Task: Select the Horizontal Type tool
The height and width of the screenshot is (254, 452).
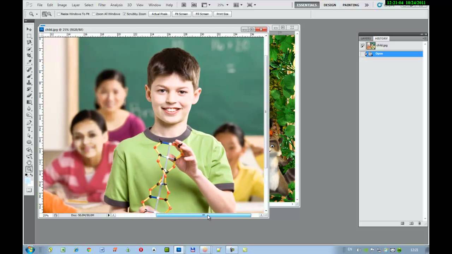Action: pyautogui.click(x=29, y=129)
